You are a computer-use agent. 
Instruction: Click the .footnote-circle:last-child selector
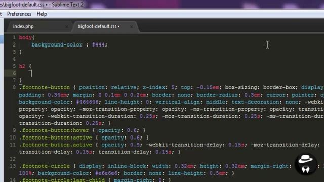point(62,180)
